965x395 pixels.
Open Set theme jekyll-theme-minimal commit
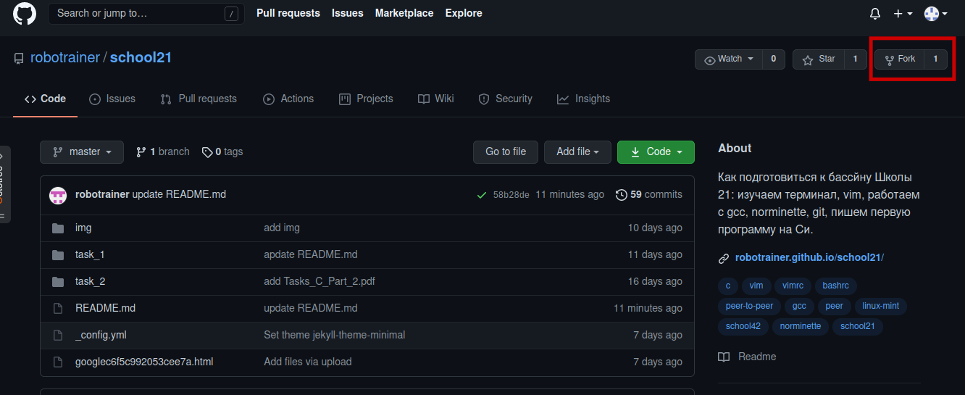[x=335, y=336]
